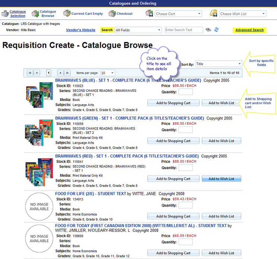Expand the Sort By Title dropdown

coord(218,64)
